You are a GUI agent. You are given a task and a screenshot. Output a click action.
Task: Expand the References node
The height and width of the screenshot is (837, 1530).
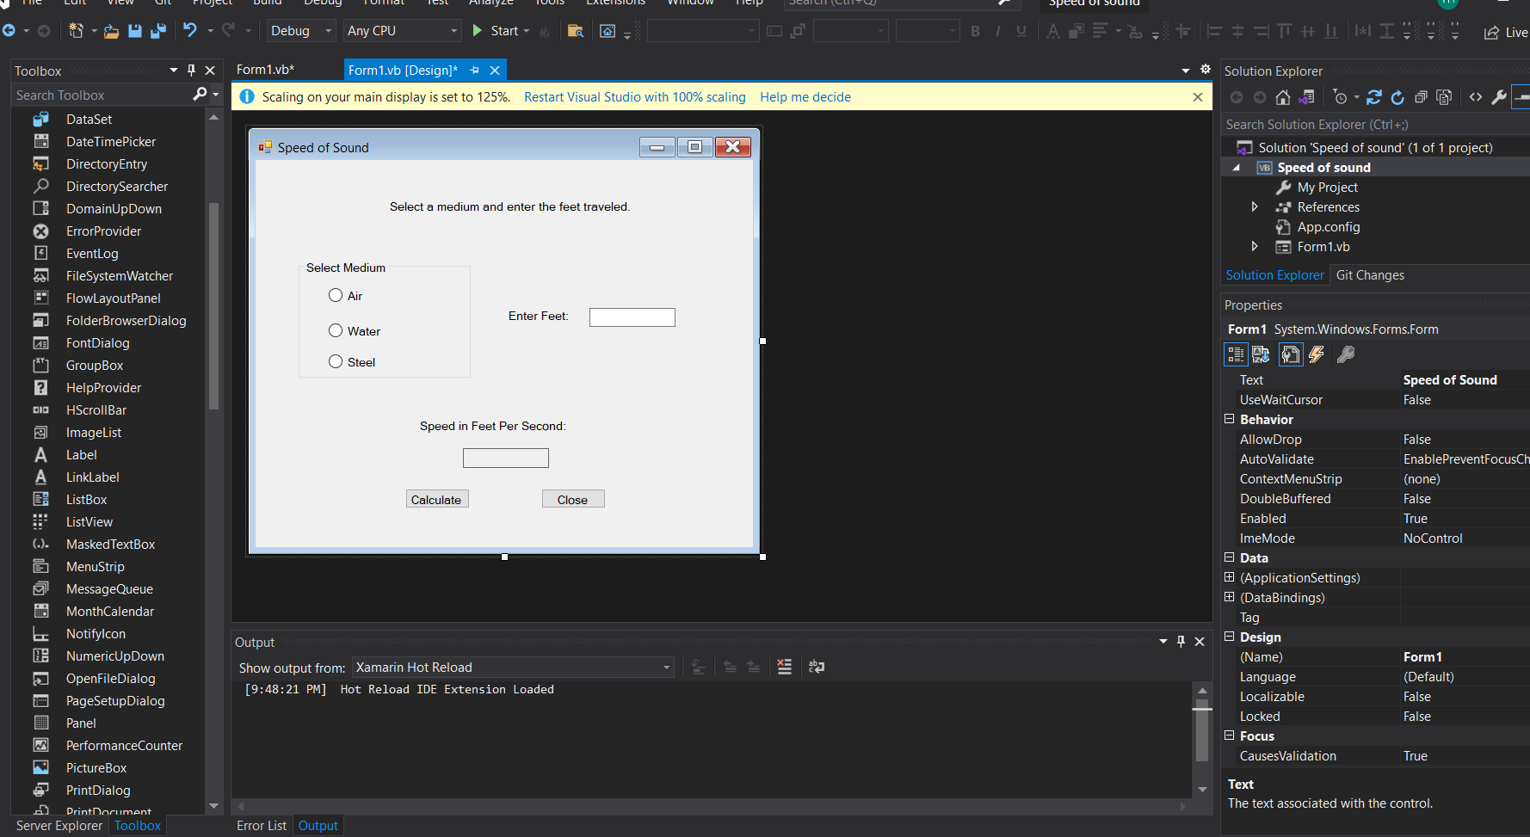click(1255, 206)
